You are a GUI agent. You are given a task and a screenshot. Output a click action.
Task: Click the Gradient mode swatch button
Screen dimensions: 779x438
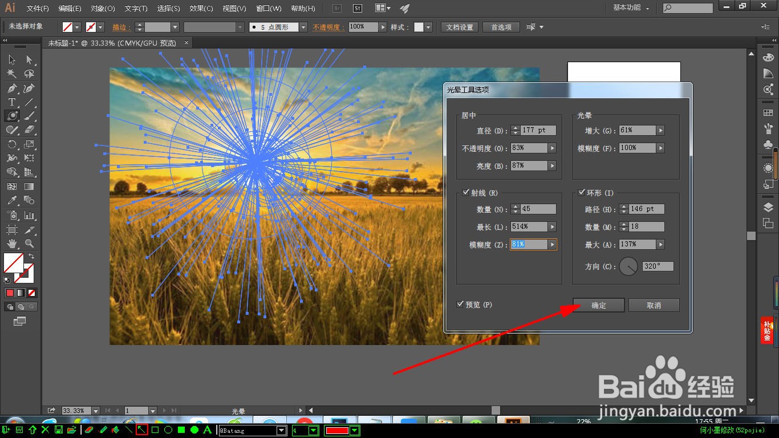pyautogui.click(x=21, y=293)
